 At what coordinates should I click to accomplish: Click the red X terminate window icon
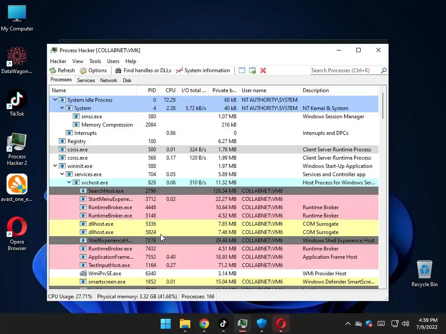pos(263,70)
